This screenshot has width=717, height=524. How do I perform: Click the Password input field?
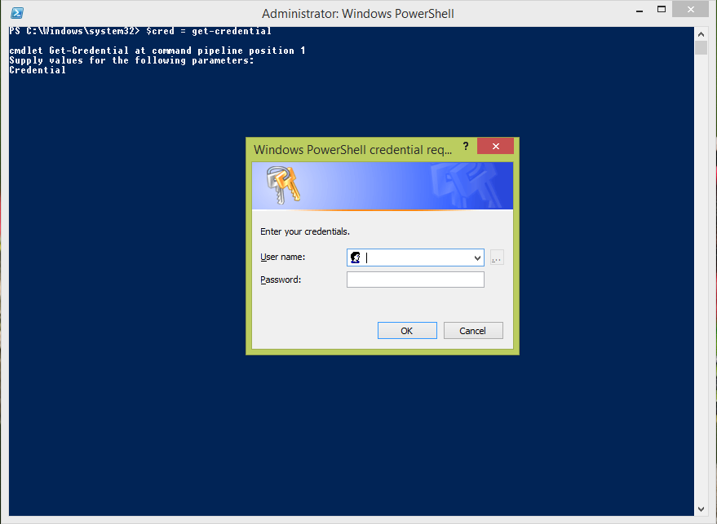coord(415,280)
